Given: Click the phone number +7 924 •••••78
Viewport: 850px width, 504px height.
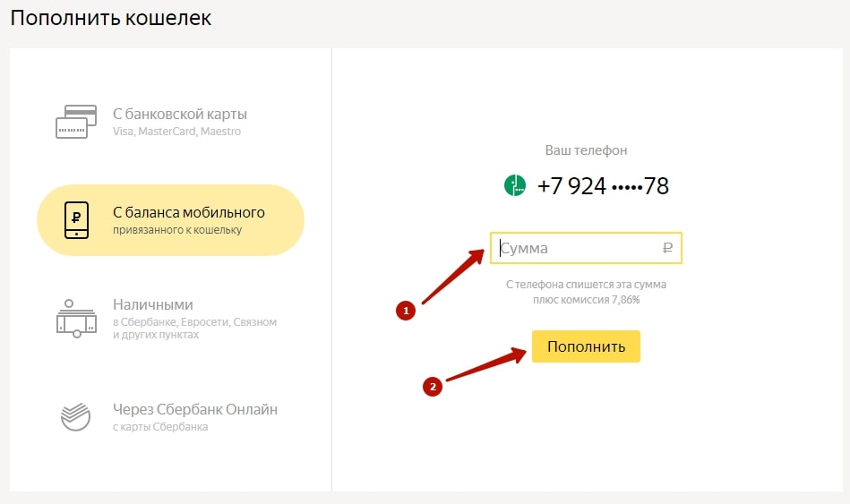Looking at the screenshot, I should 602,186.
